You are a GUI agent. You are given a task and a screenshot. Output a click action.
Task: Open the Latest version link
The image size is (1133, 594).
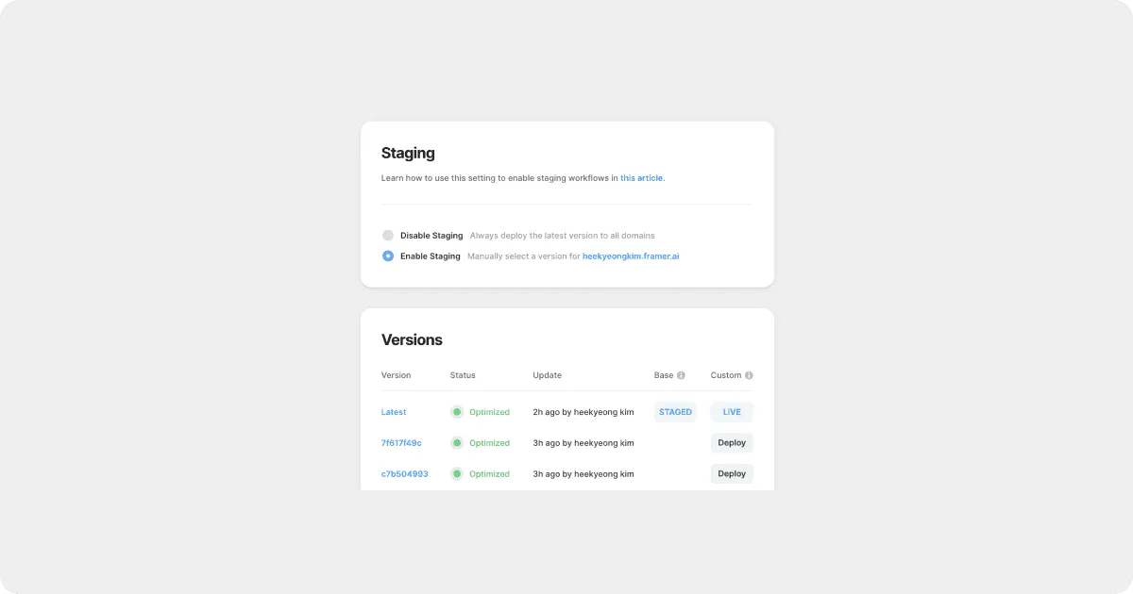[394, 412]
